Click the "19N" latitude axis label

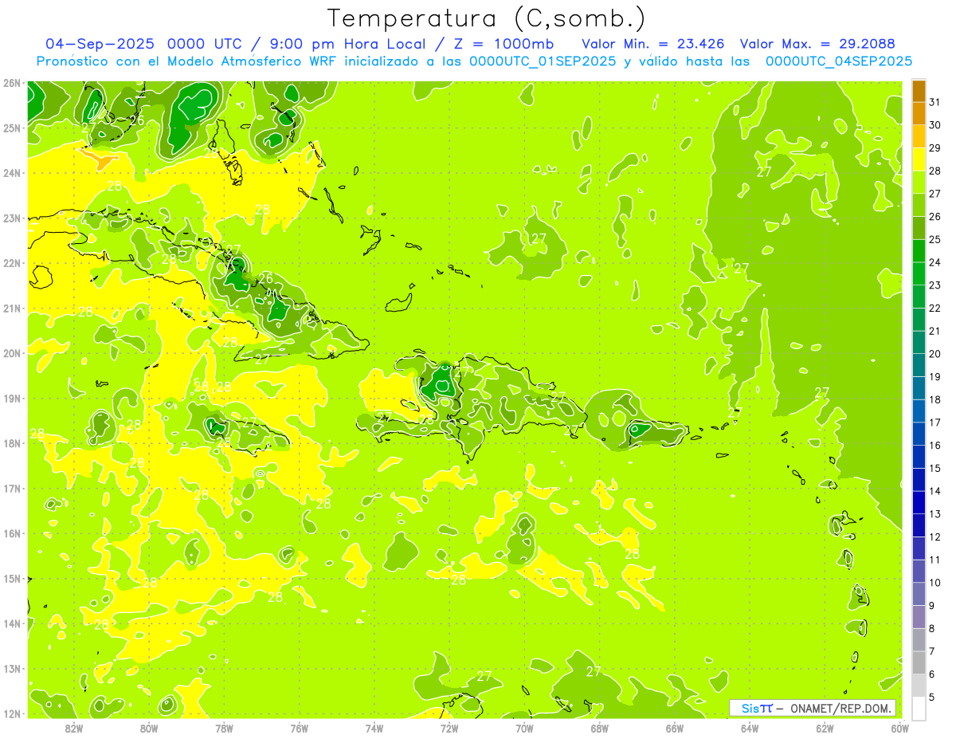coord(11,398)
